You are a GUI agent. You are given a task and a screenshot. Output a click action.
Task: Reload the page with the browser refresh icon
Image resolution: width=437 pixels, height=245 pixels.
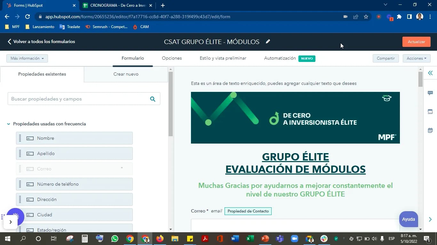28,17
